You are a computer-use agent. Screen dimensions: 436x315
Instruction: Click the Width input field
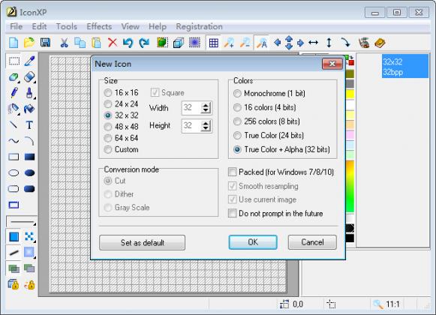pyautogui.click(x=191, y=108)
